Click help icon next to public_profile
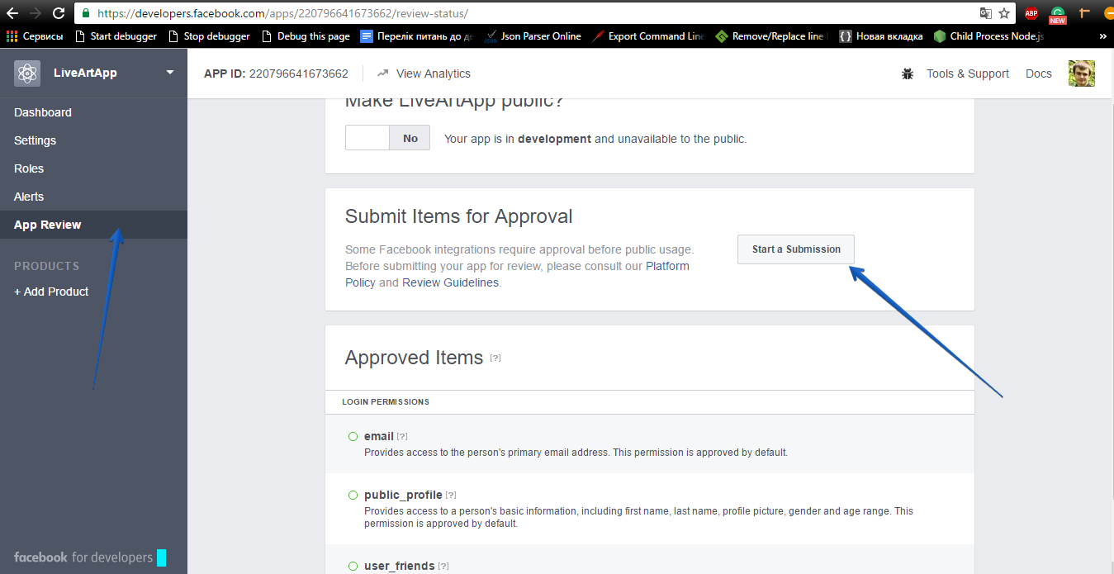The image size is (1114, 574). pos(451,495)
